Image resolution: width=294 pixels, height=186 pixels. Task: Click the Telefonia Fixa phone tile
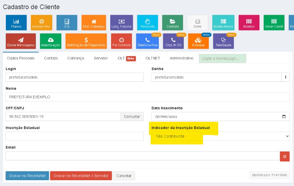tap(147, 41)
